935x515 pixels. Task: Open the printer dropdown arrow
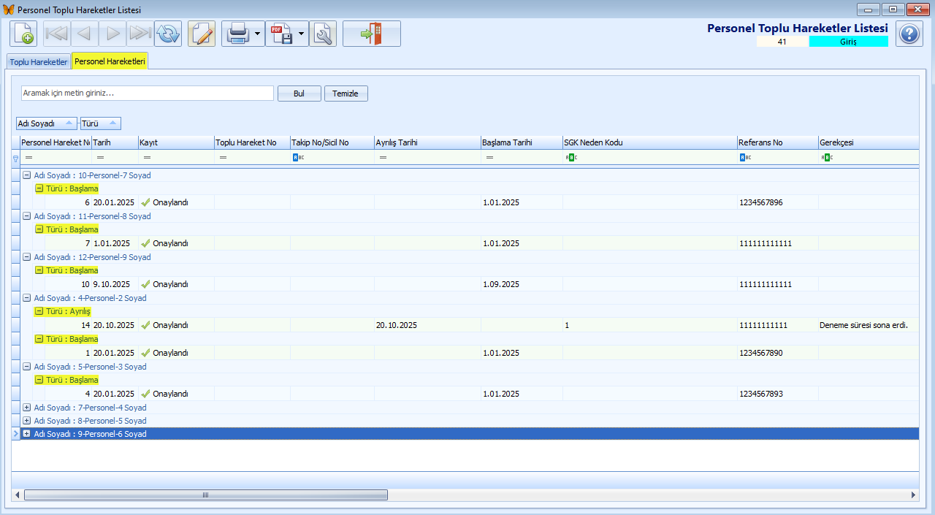(x=258, y=34)
